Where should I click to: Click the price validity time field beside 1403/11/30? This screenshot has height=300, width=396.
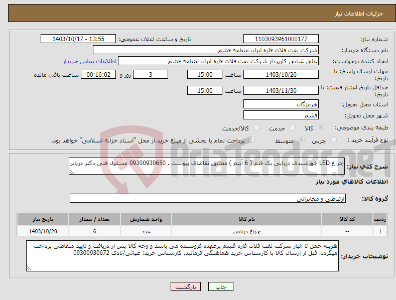pos(205,90)
